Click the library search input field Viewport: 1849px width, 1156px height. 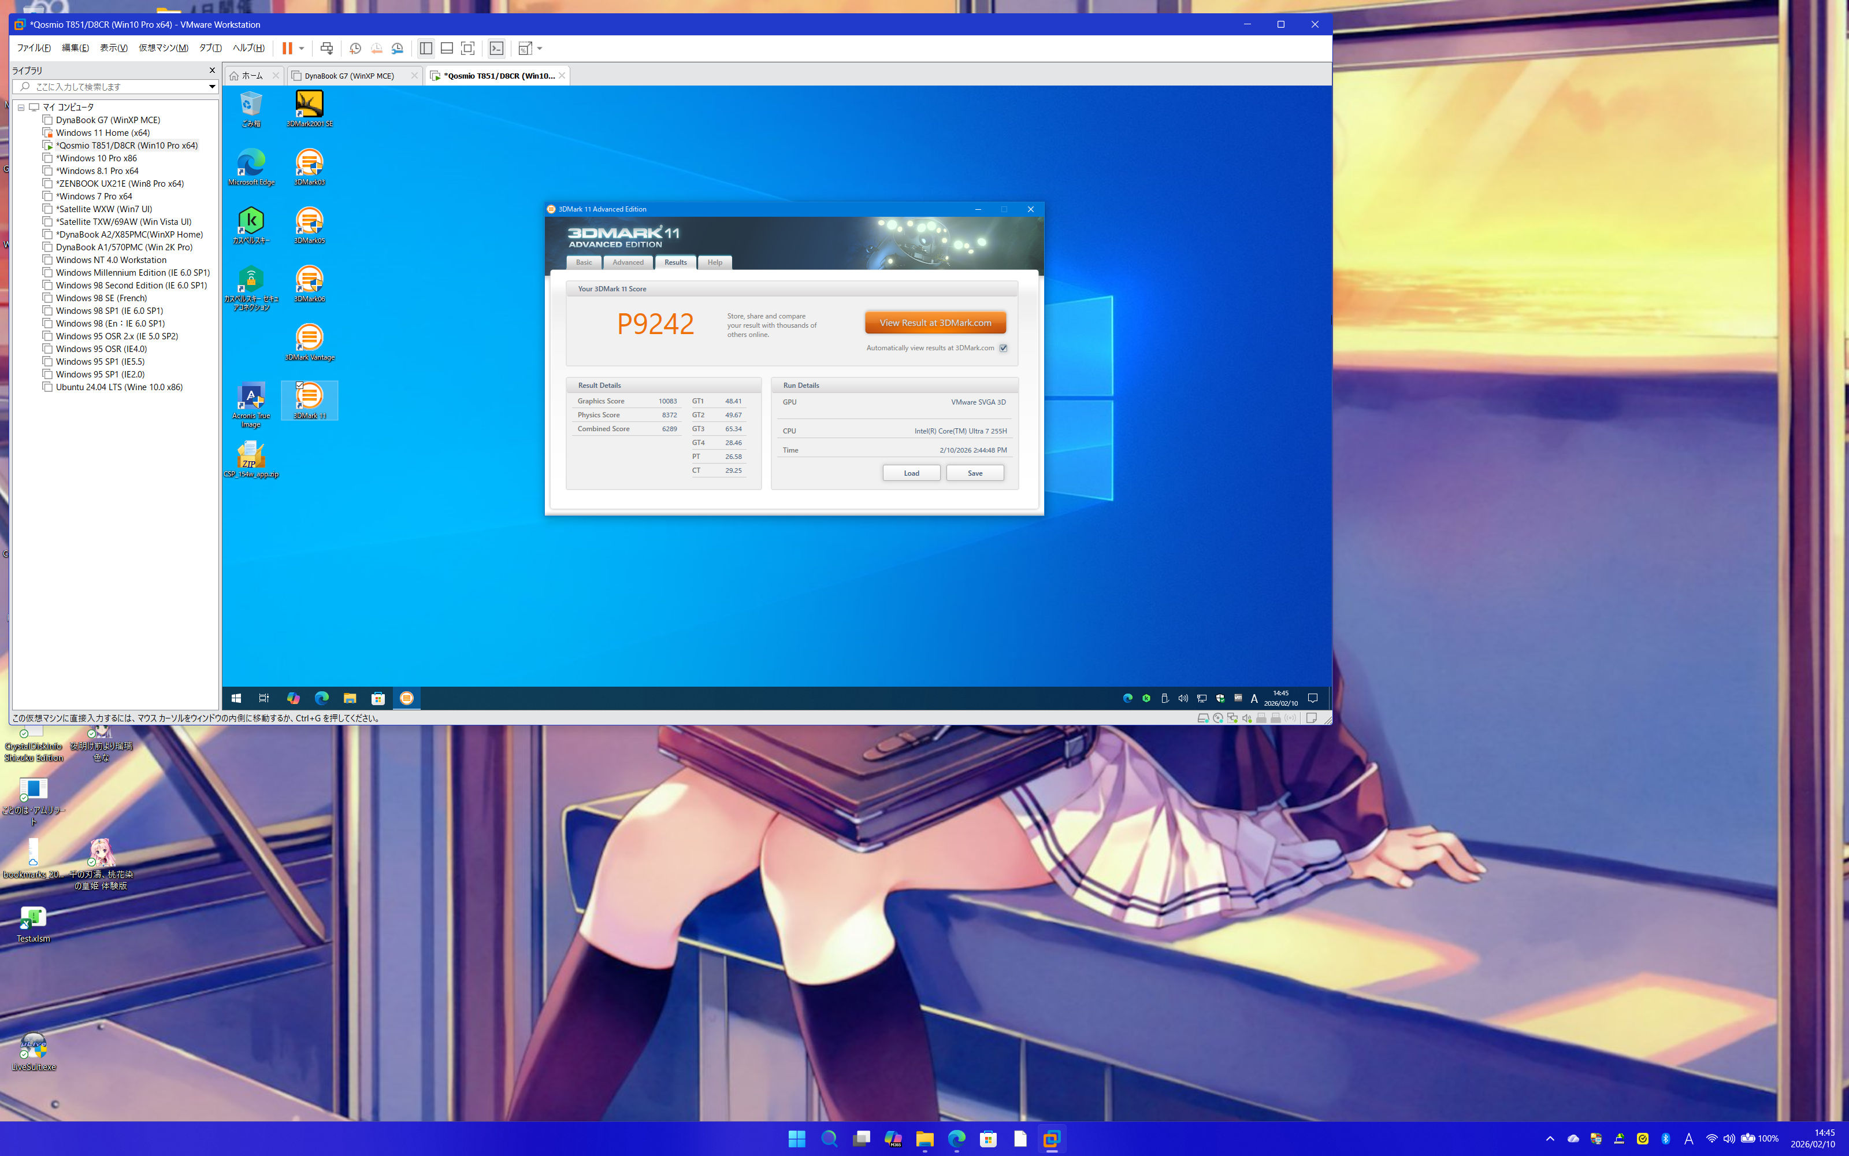114,86
